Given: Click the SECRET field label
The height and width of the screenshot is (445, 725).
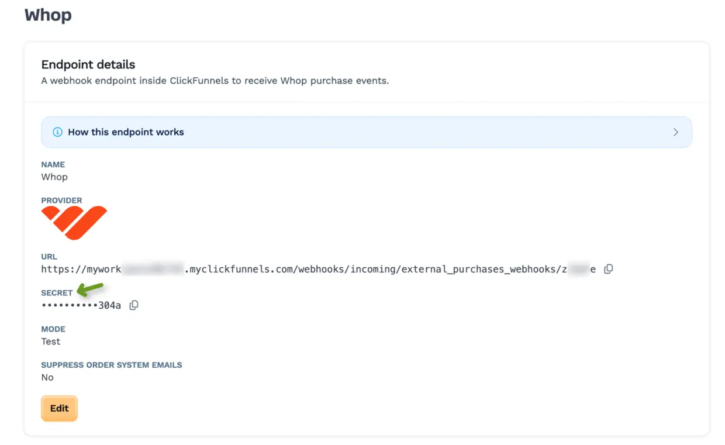Looking at the screenshot, I should [x=57, y=293].
